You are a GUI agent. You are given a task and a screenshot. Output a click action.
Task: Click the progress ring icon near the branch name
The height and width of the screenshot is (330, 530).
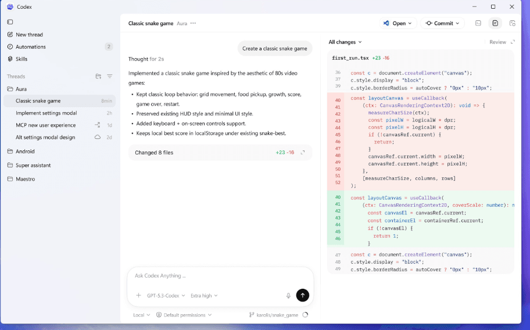point(305,315)
